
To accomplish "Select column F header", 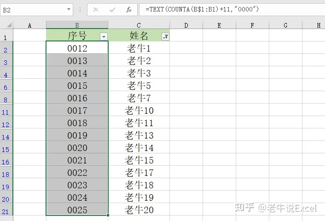I will [252, 25].
